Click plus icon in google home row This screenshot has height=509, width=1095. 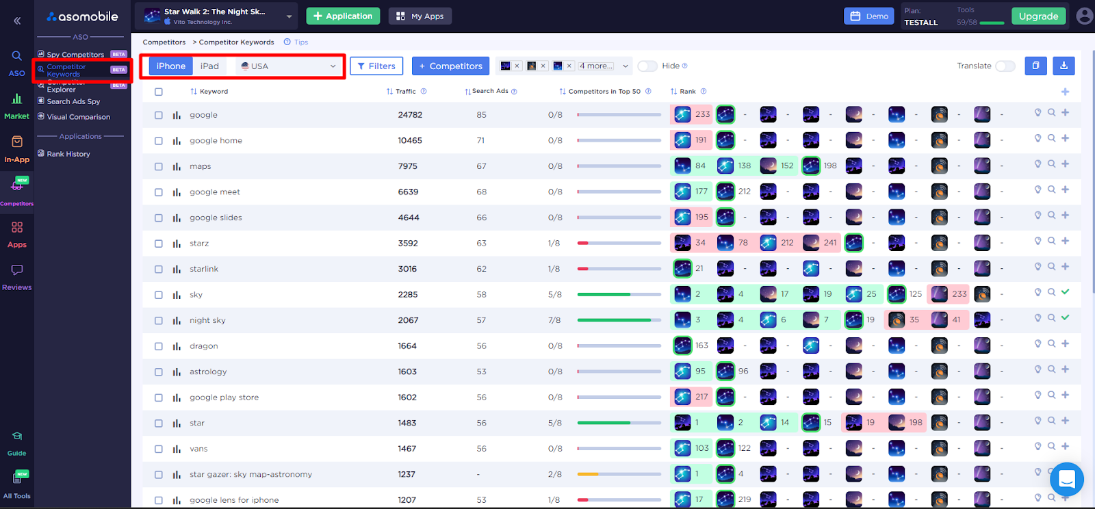coord(1065,138)
